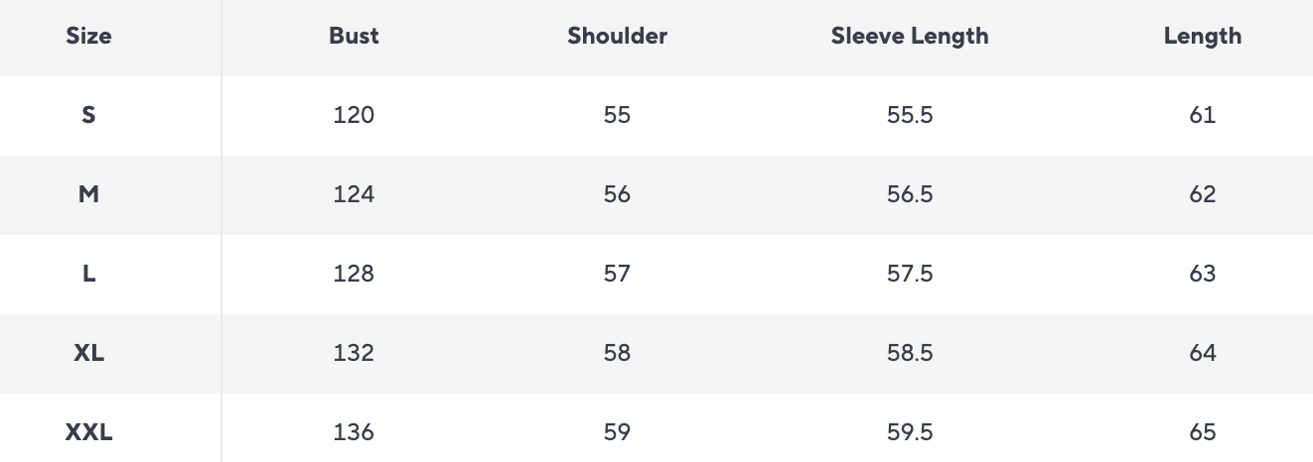Click sleeve length value 55.5
Screen dimensions: 1313x462
click(x=910, y=115)
